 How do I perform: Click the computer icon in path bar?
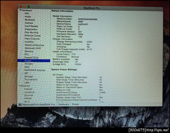click(20, 105)
